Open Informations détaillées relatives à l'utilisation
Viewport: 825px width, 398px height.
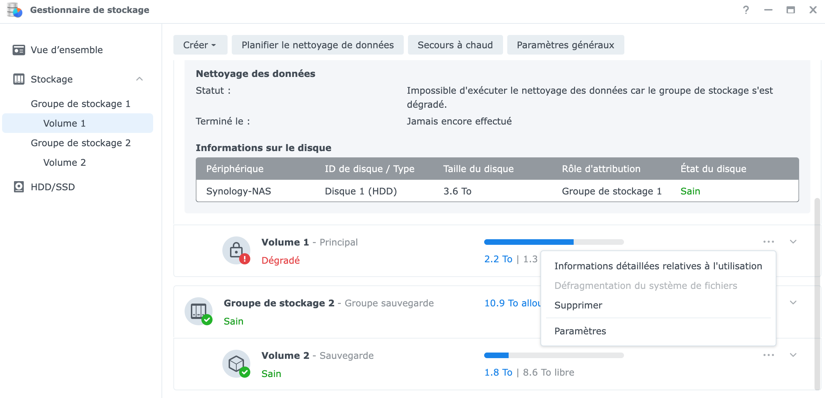[658, 266]
